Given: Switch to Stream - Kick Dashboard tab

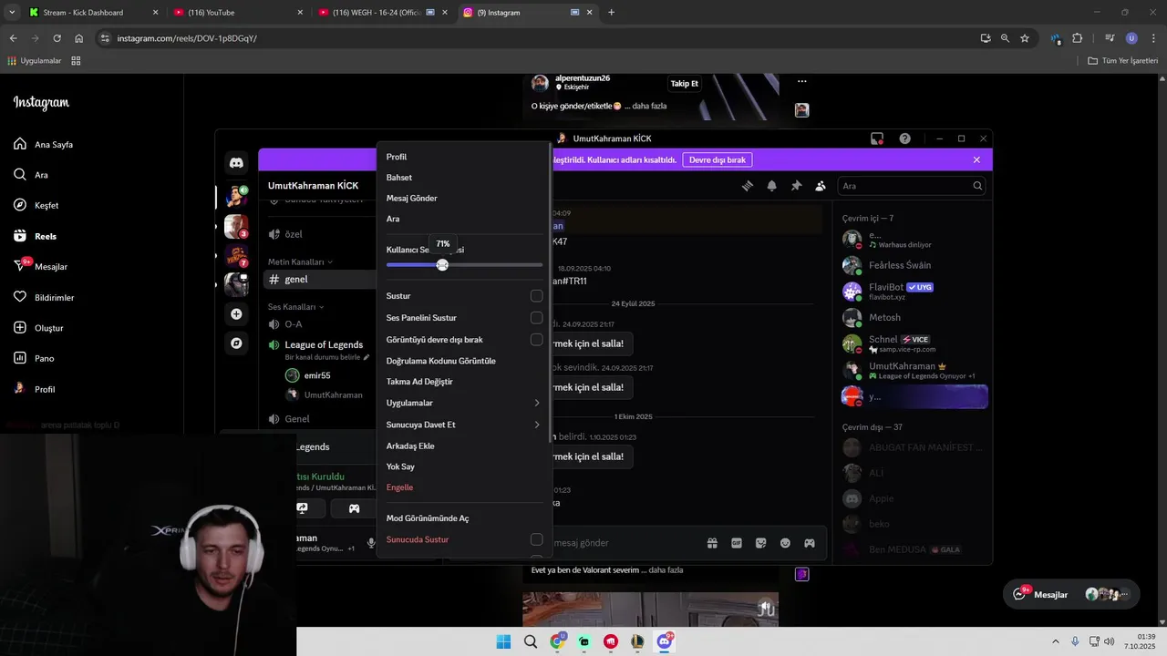Looking at the screenshot, I should click(x=91, y=13).
